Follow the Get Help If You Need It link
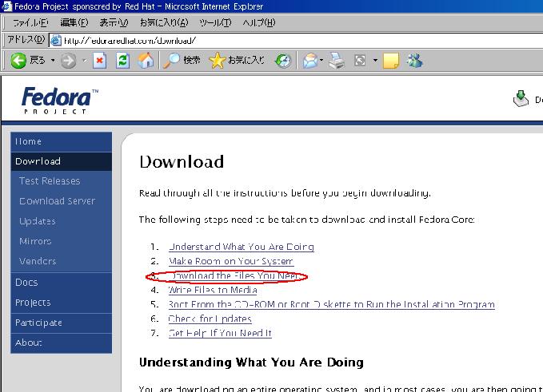The width and height of the screenshot is (543, 392). point(220,333)
